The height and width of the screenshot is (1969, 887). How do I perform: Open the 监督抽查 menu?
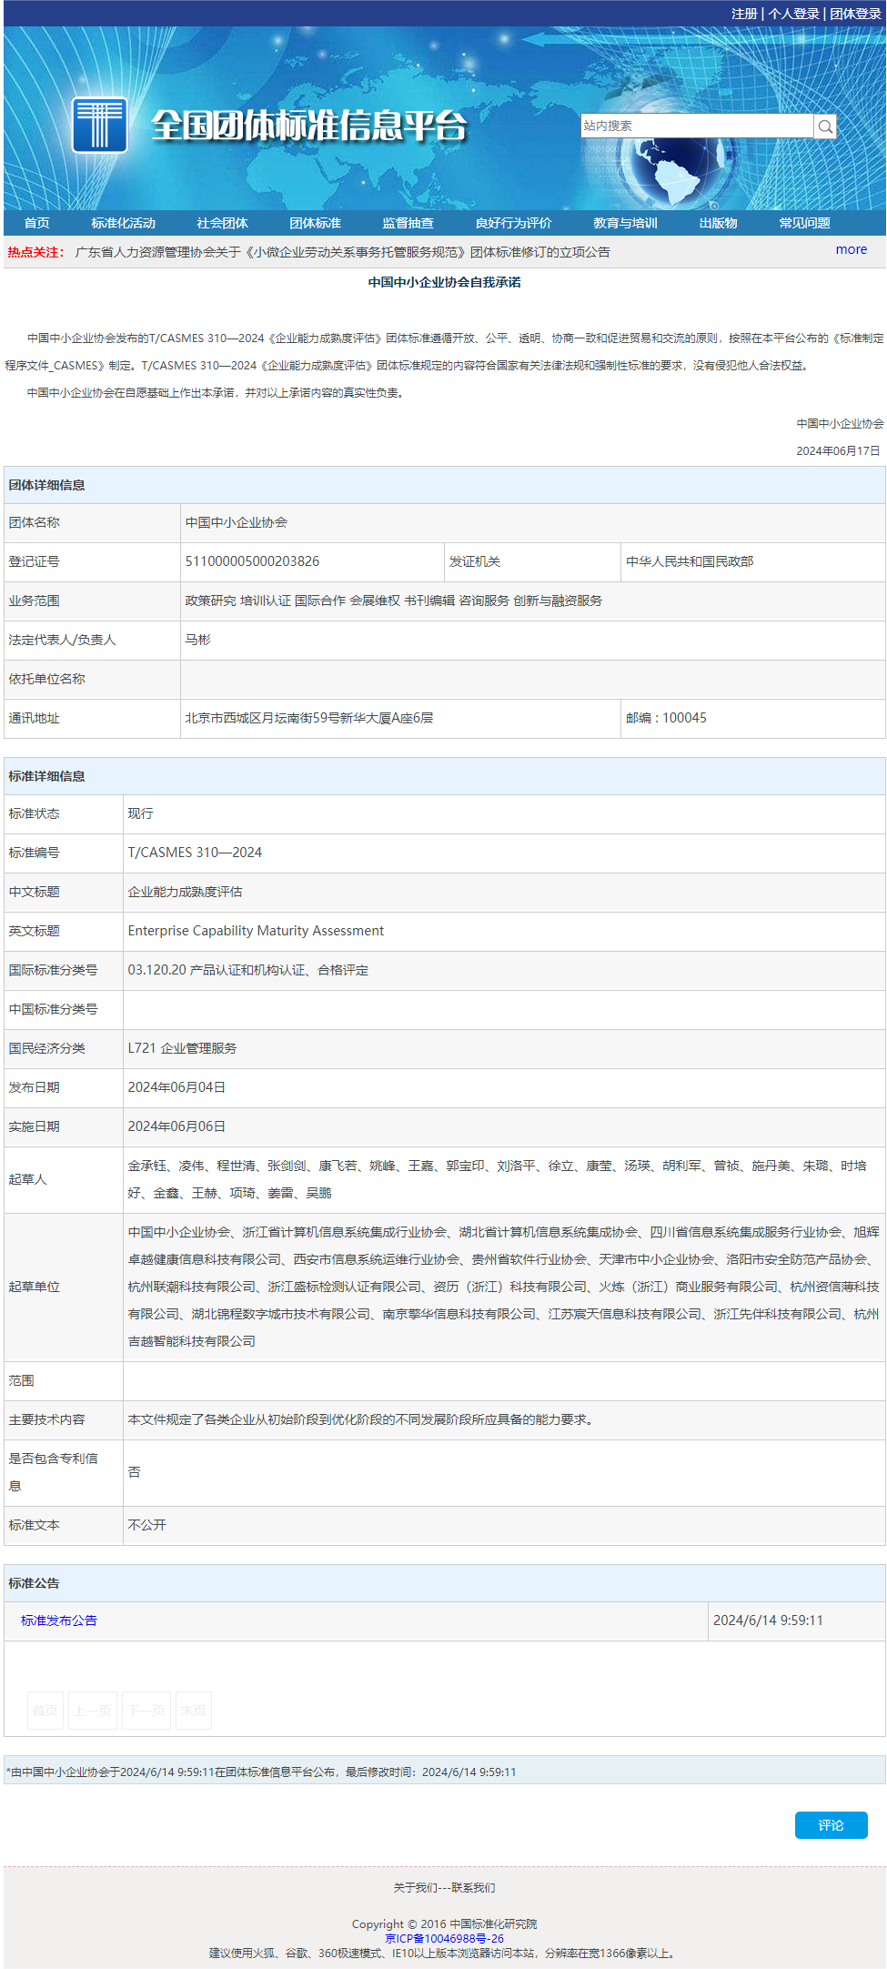tap(408, 223)
